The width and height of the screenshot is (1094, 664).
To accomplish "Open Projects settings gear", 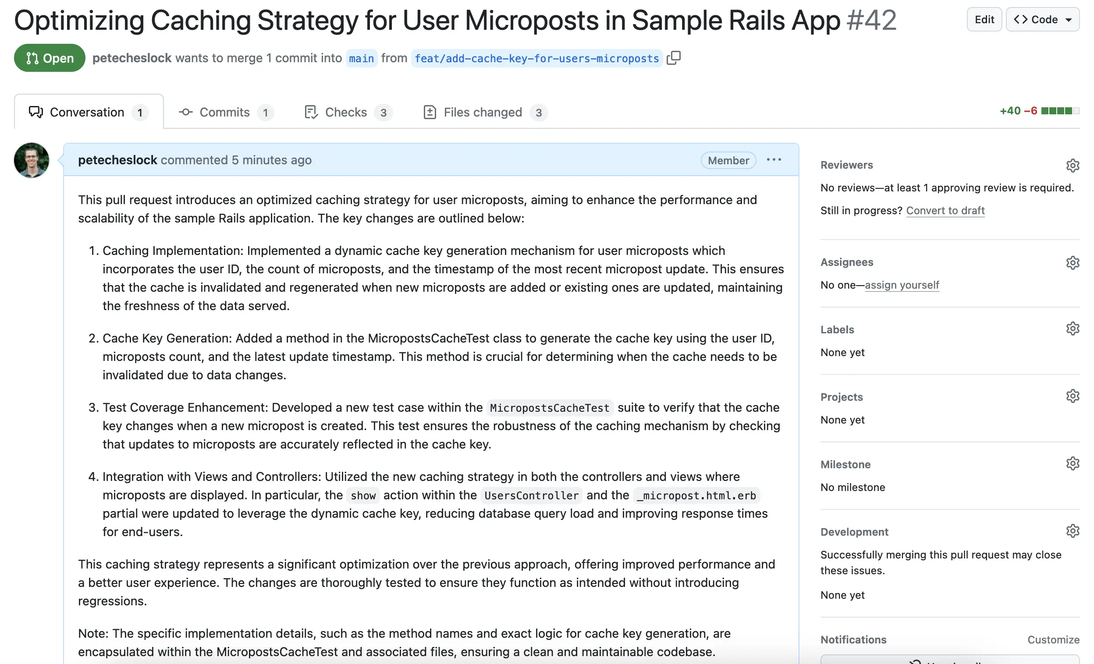I will [1072, 396].
